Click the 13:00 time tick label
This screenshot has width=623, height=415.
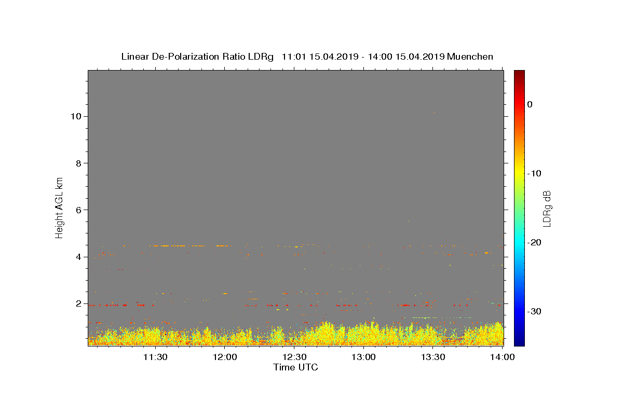coord(363,357)
